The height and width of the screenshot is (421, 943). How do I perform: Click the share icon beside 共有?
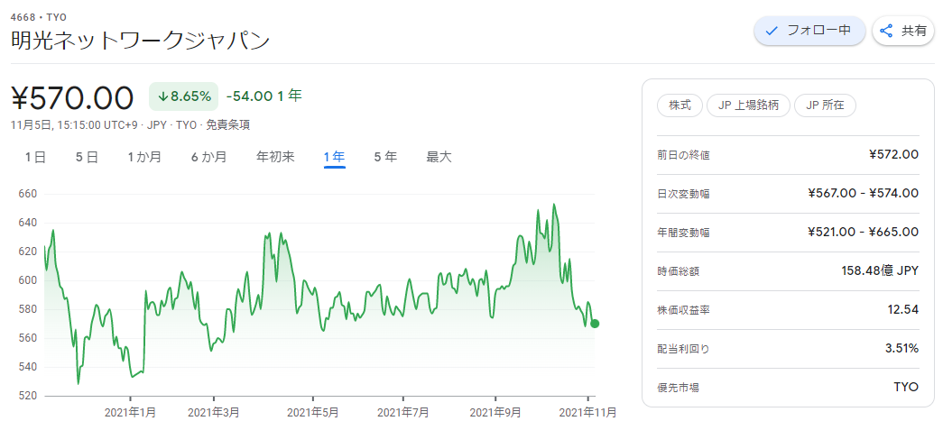[x=886, y=31]
